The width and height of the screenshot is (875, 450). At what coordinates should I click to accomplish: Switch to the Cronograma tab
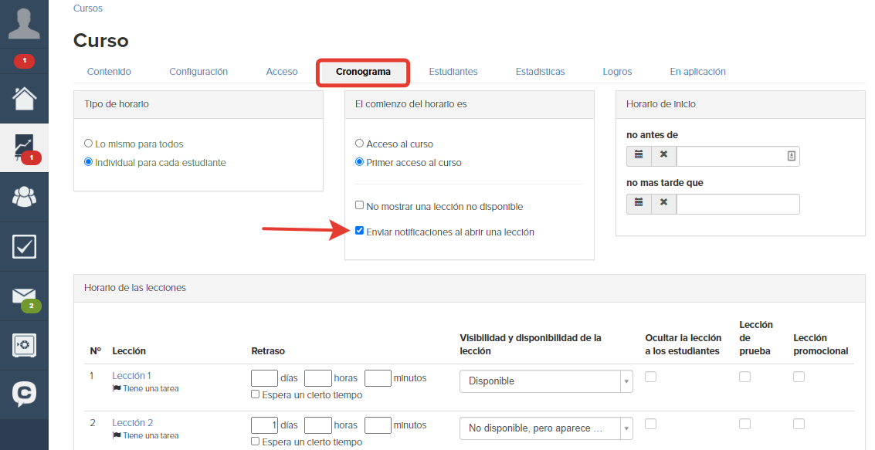point(363,71)
